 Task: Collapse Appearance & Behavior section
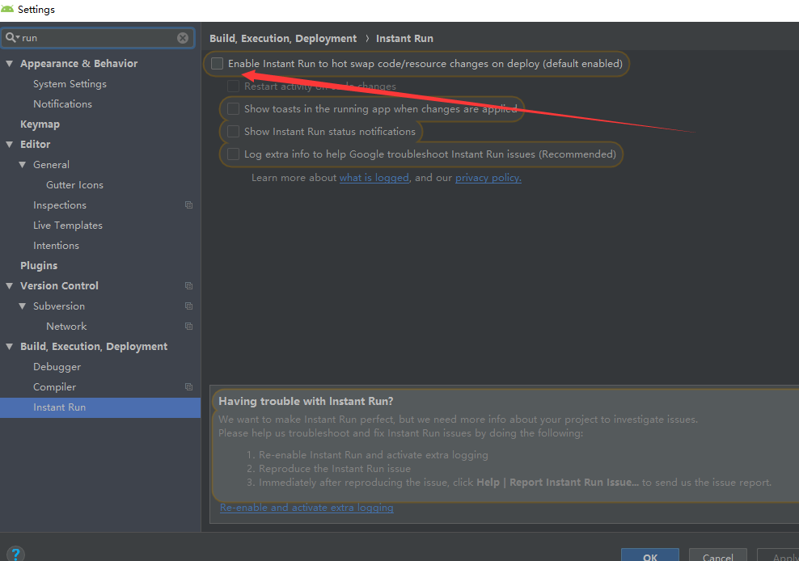(x=9, y=64)
